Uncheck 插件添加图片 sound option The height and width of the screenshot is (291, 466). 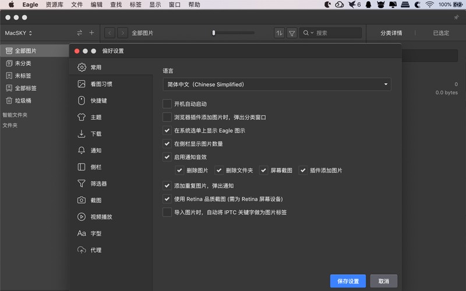click(303, 171)
